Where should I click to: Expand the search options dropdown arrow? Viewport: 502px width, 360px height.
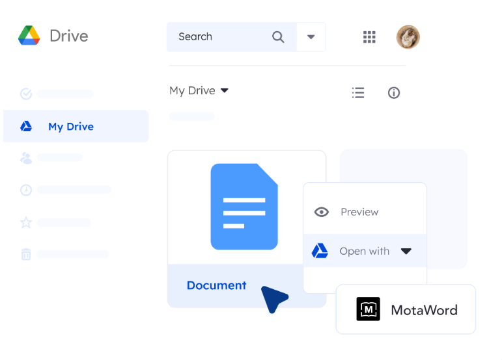(311, 37)
